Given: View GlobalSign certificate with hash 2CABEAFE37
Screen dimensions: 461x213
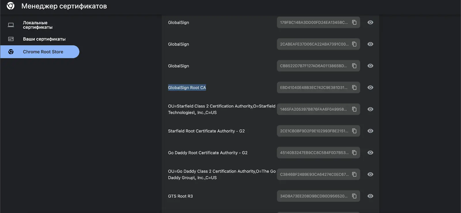Looking at the screenshot, I should (371, 44).
